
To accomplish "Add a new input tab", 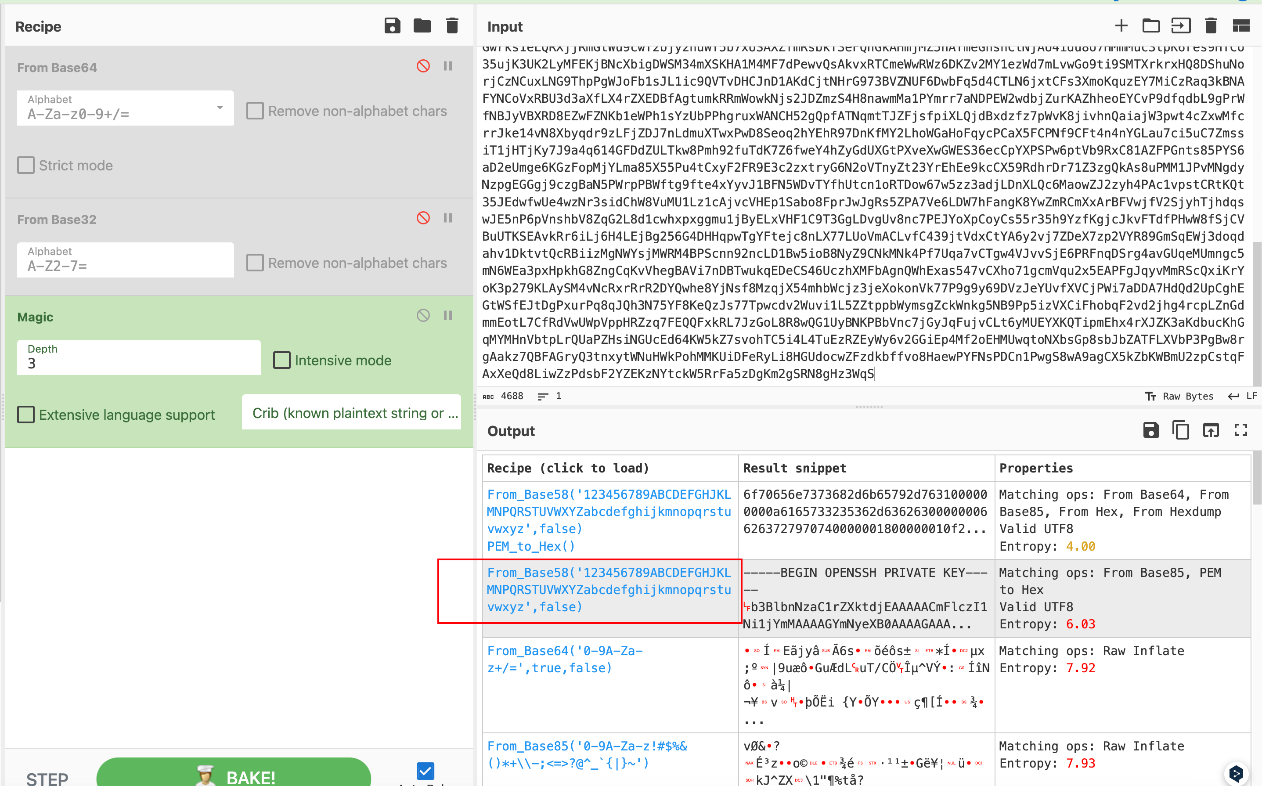I will [1121, 25].
